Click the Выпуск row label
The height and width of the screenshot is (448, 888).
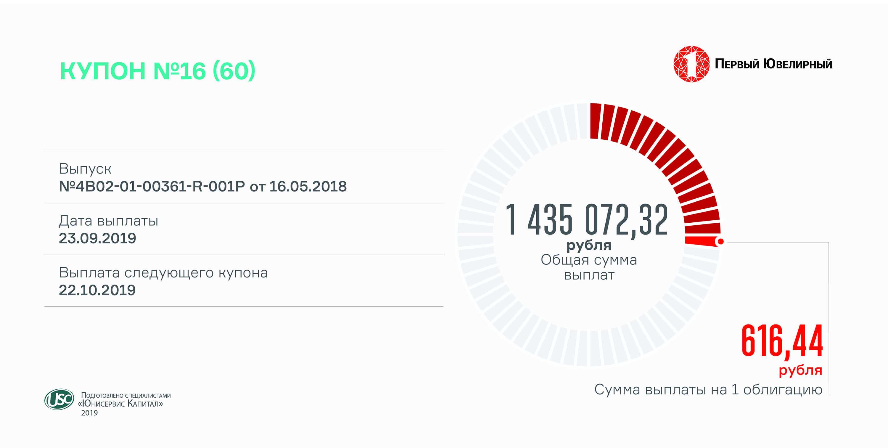coord(85,169)
